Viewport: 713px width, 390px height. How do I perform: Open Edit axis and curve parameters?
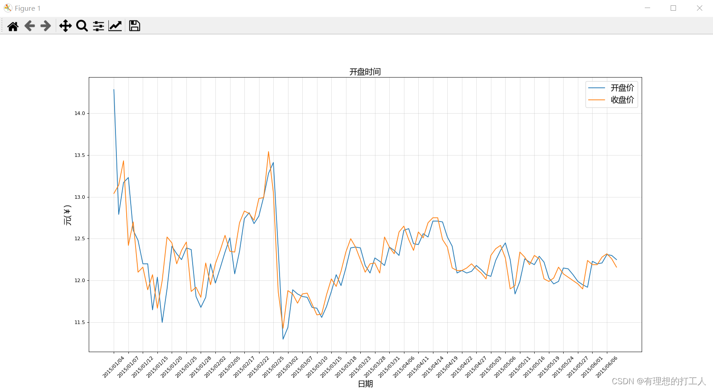[x=115, y=26]
